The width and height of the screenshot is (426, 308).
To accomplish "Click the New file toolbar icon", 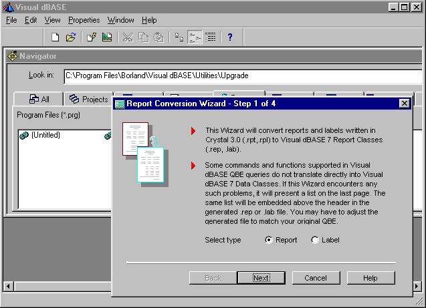I will click(55, 37).
